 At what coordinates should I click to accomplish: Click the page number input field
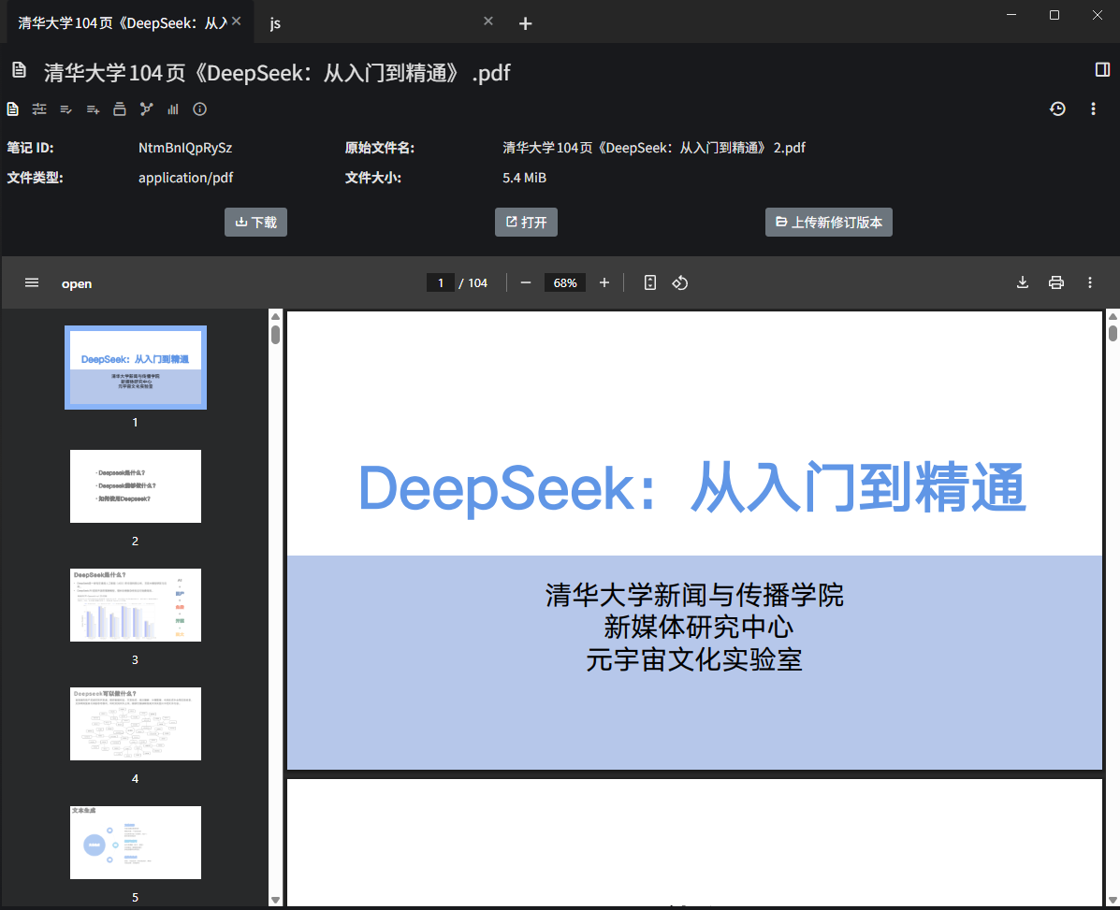click(441, 282)
